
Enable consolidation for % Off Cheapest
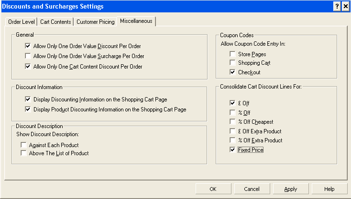click(x=232, y=122)
